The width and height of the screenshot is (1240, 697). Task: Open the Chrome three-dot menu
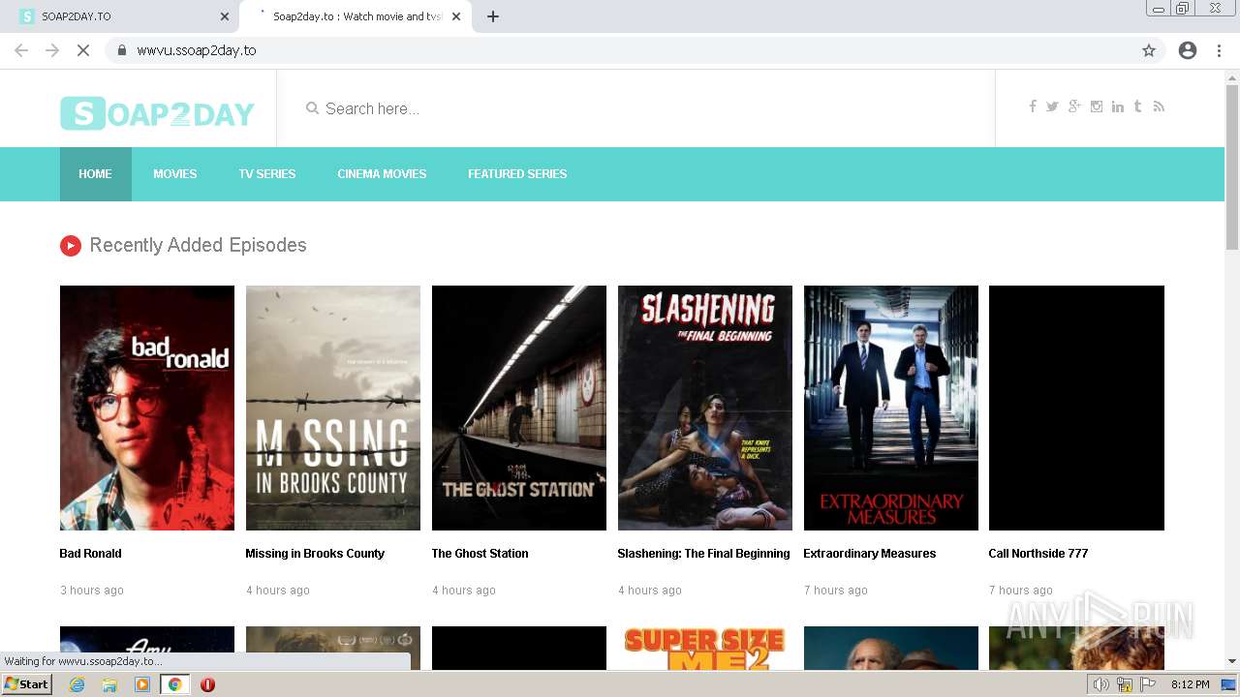(x=1219, y=50)
